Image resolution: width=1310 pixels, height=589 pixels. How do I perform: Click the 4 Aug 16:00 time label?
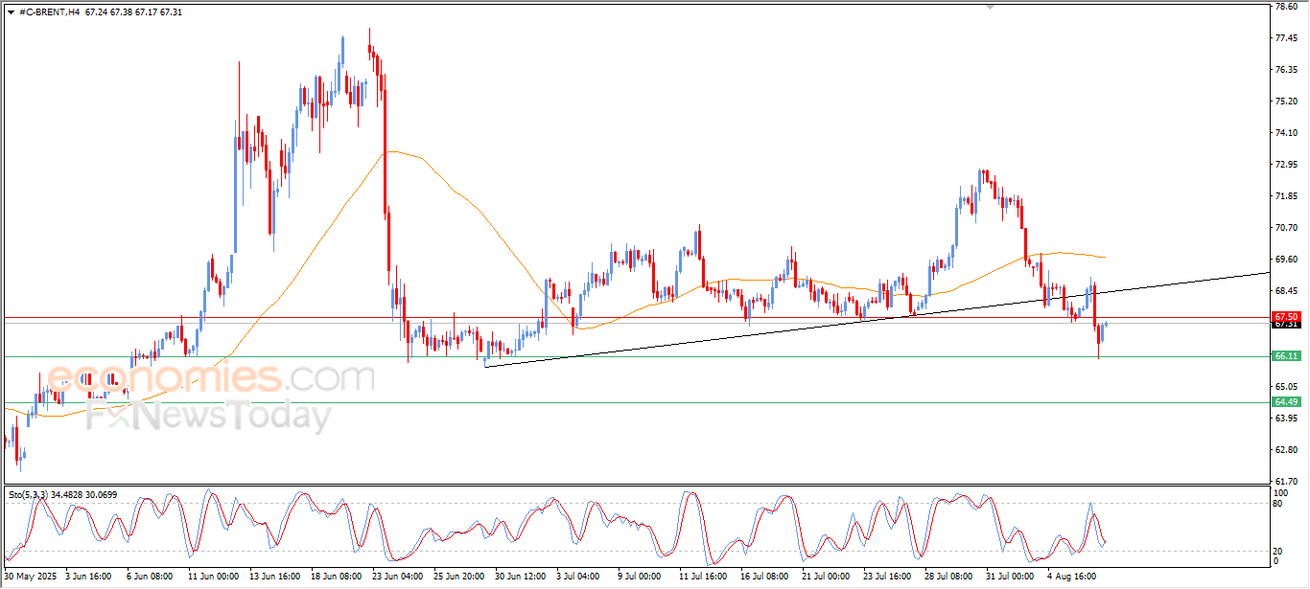(x=1070, y=577)
